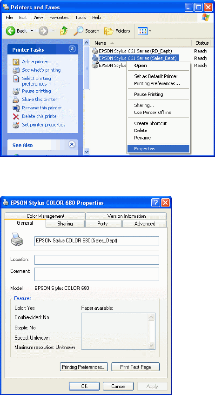Switch to the Ports tab
215x395 pixels.
pyautogui.click(x=103, y=223)
